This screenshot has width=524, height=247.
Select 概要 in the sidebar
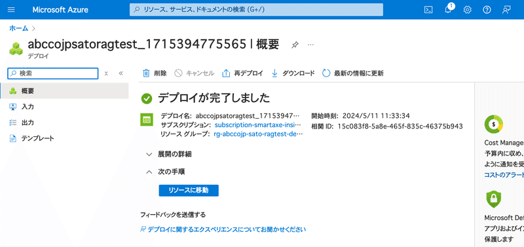click(64, 91)
